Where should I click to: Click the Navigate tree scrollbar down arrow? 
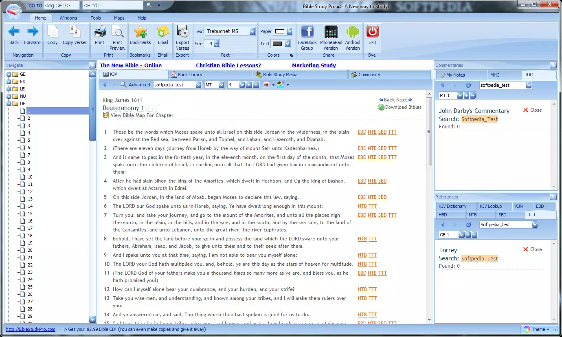92,319
